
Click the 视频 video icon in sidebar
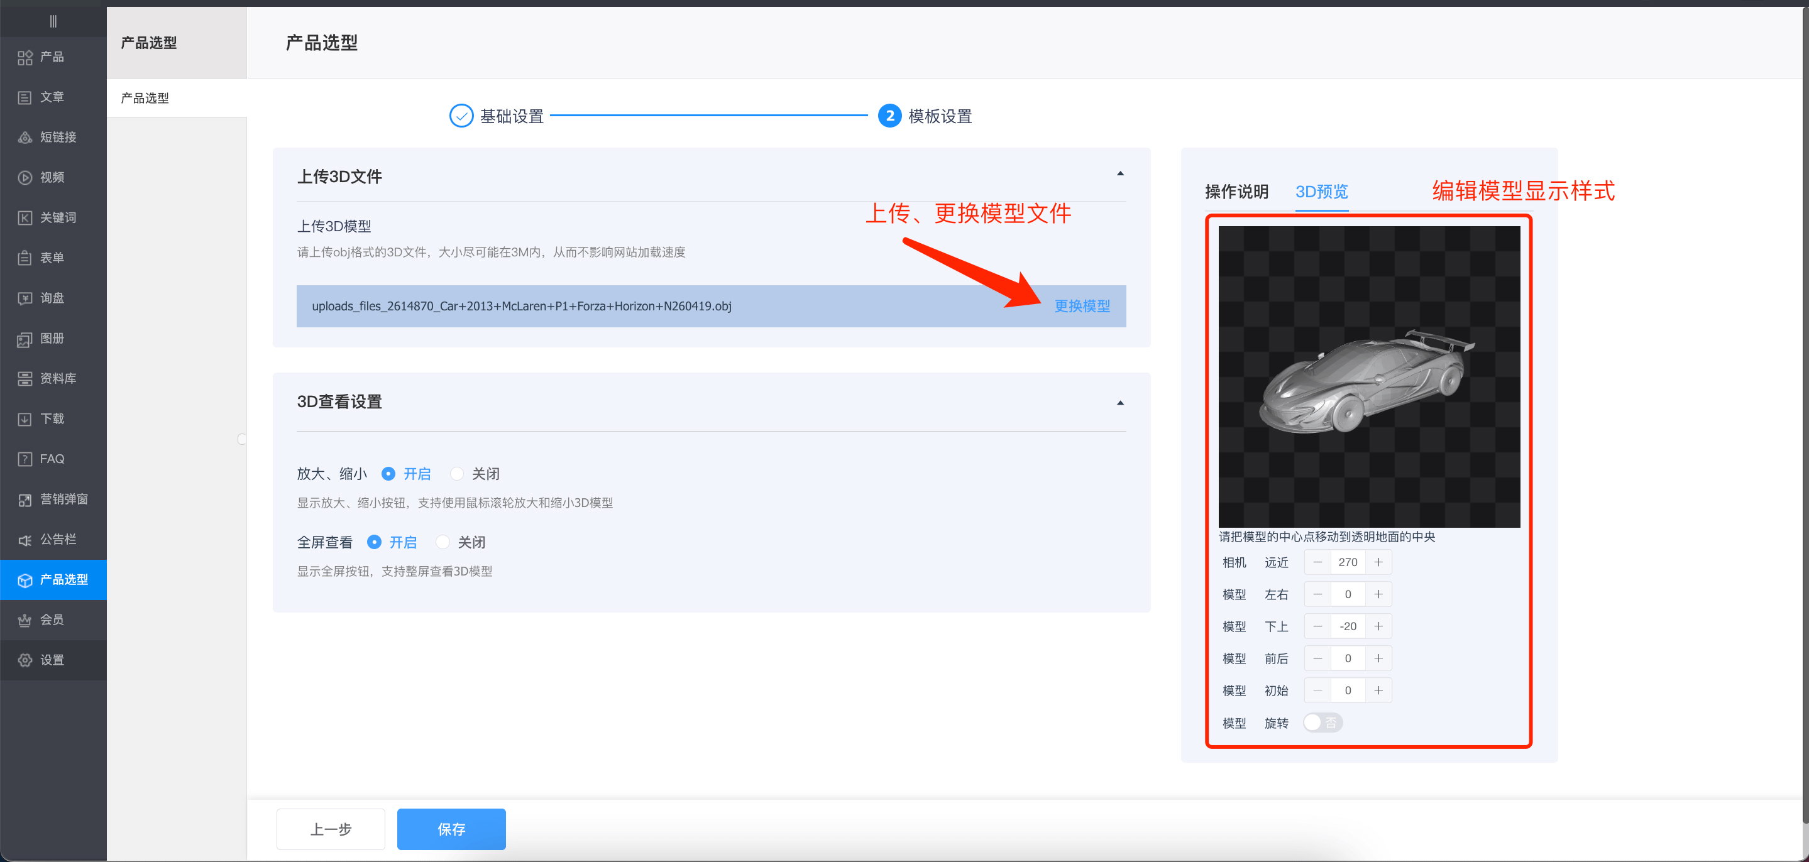click(25, 178)
